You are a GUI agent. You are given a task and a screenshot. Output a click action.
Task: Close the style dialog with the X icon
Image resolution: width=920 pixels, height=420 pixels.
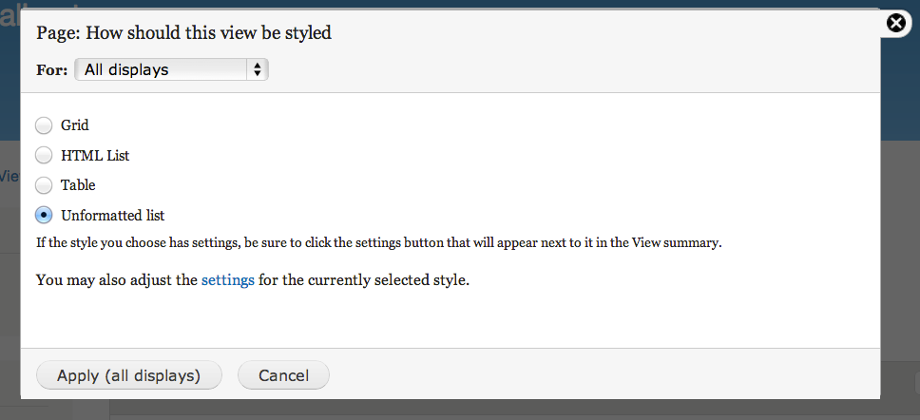coord(896,24)
